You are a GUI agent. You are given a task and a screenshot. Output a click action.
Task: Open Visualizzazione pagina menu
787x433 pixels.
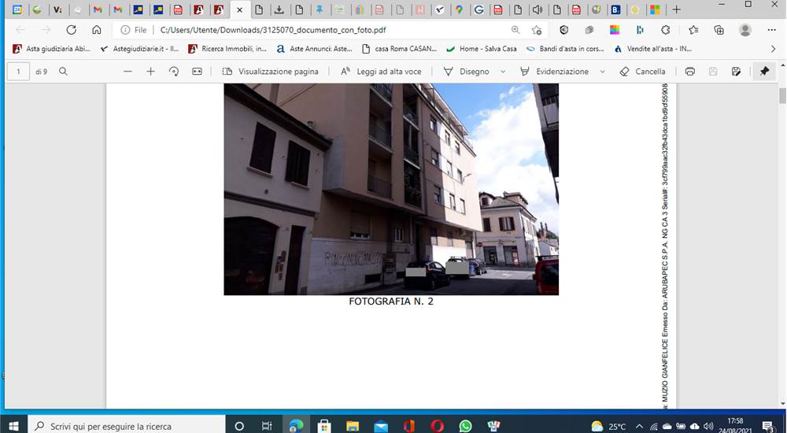(270, 72)
